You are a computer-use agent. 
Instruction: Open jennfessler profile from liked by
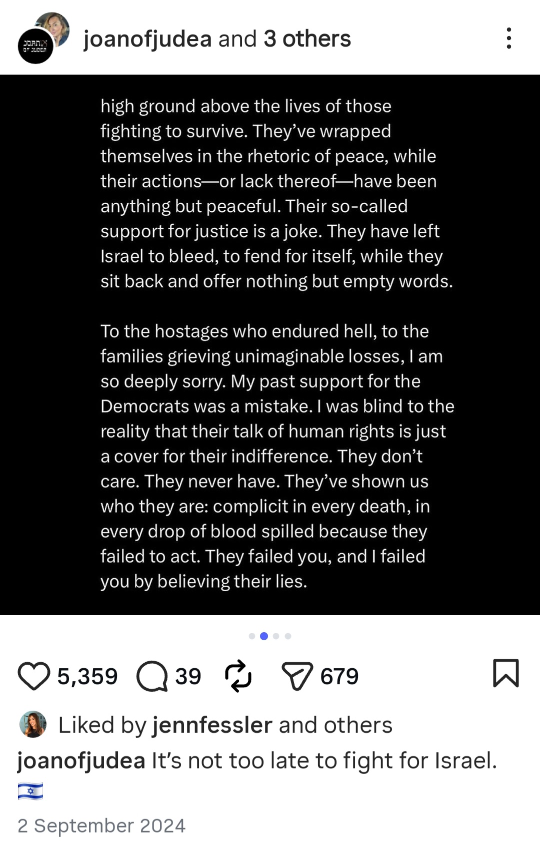tap(212, 725)
